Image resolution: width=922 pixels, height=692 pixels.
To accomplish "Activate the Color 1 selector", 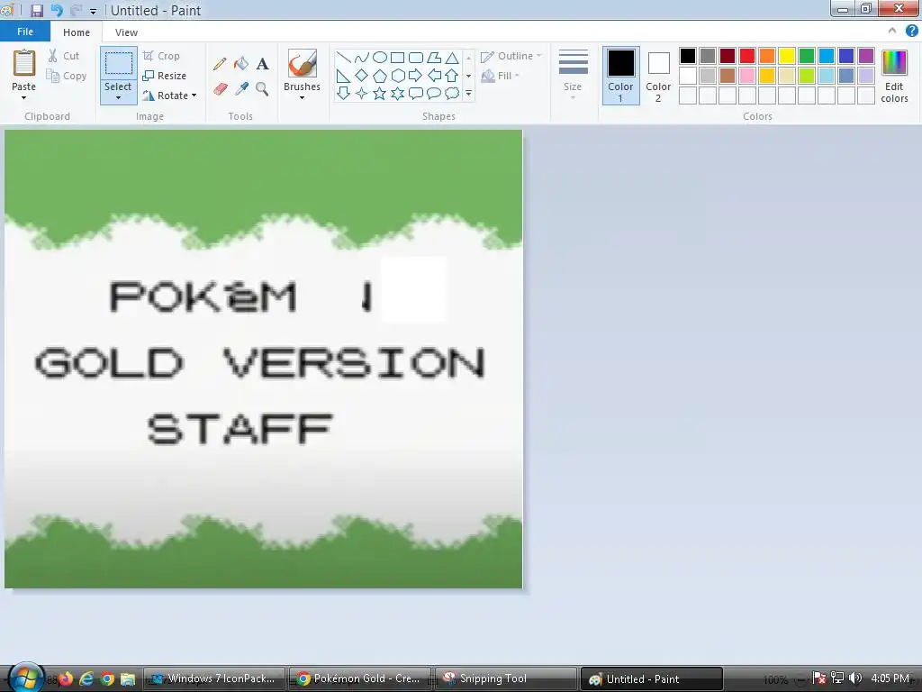I will [621, 76].
